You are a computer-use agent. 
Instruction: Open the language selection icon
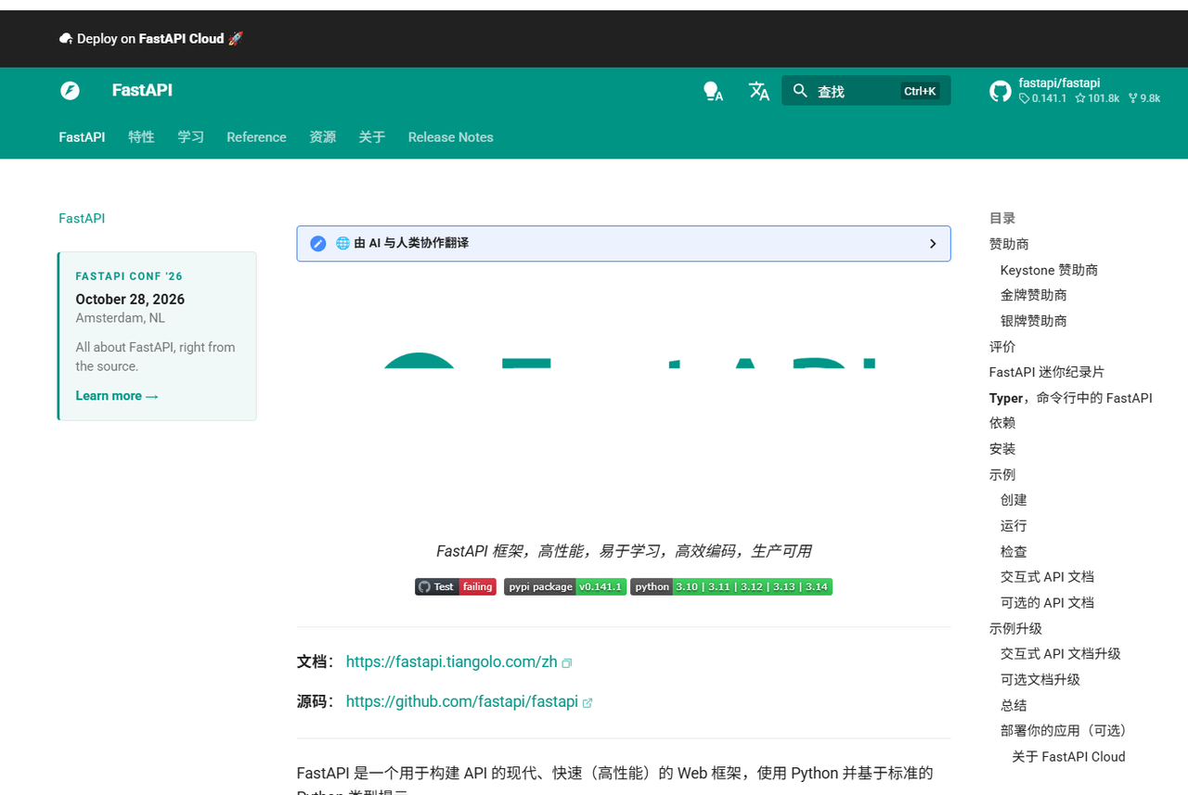759,91
